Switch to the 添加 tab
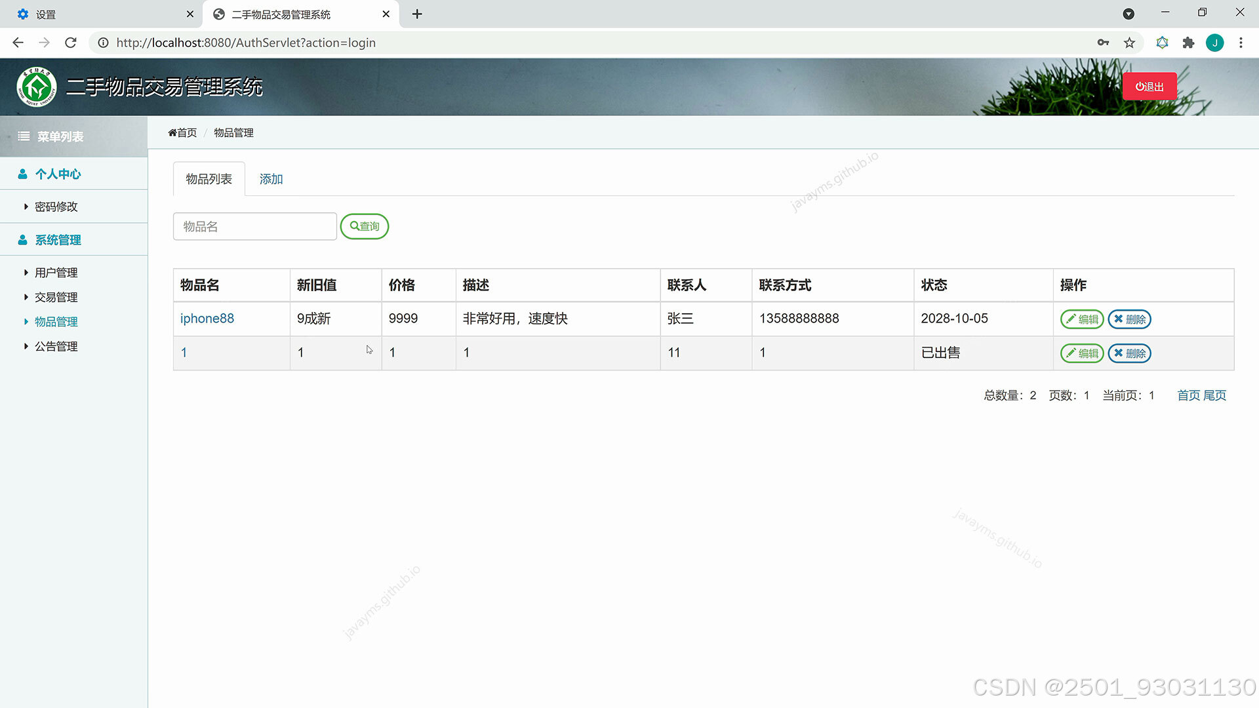The width and height of the screenshot is (1259, 708). [271, 179]
